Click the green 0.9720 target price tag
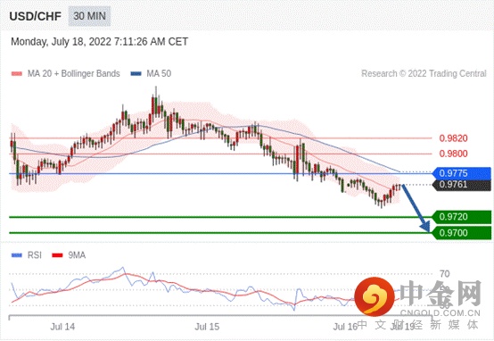Image resolution: width=494 pixels, height=341 pixels. [462, 217]
